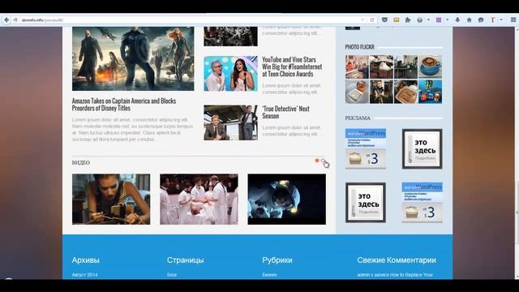Open 'YouTube and Vine Stars Win Big' headline

292,67
